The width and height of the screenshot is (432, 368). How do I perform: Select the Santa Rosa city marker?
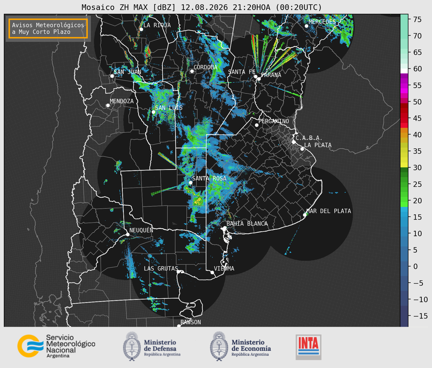pyautogui.click(x=191, y=182)
